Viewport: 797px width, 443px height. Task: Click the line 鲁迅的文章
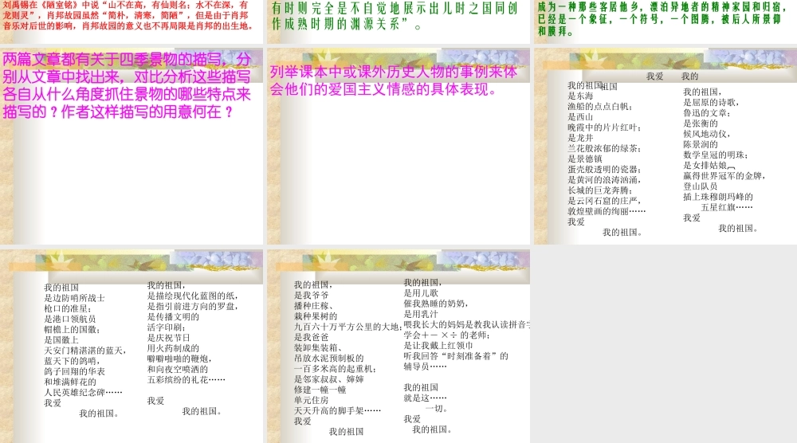pyautogui.click(x=706, y=113)
